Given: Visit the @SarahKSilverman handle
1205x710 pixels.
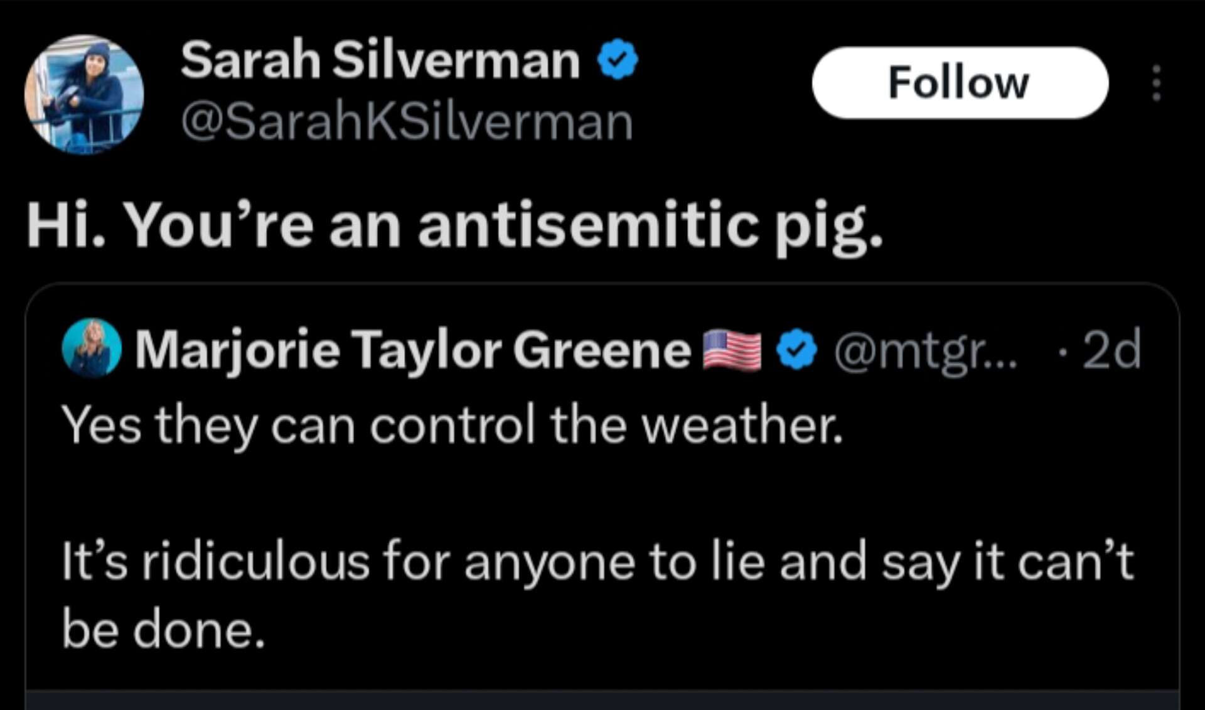Looking at the screenshot, I should (407, 122).
